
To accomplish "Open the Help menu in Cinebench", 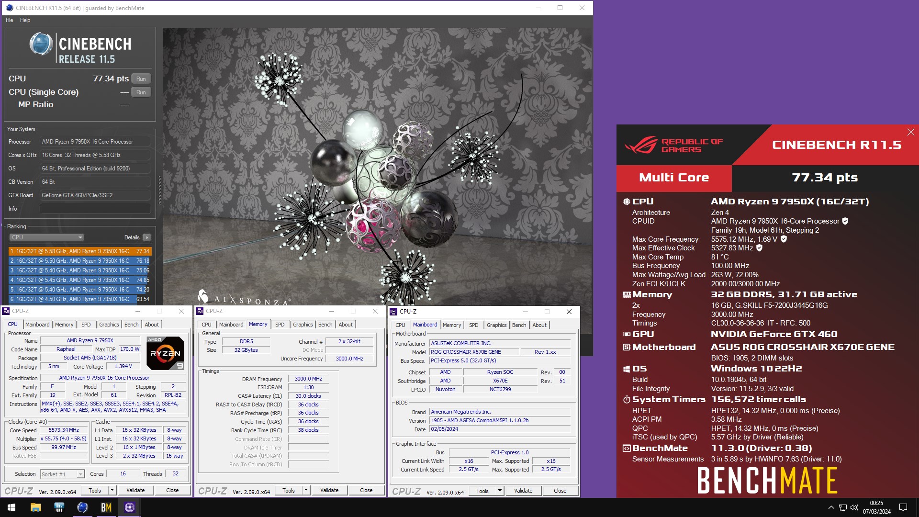I will tap(25, 20).
